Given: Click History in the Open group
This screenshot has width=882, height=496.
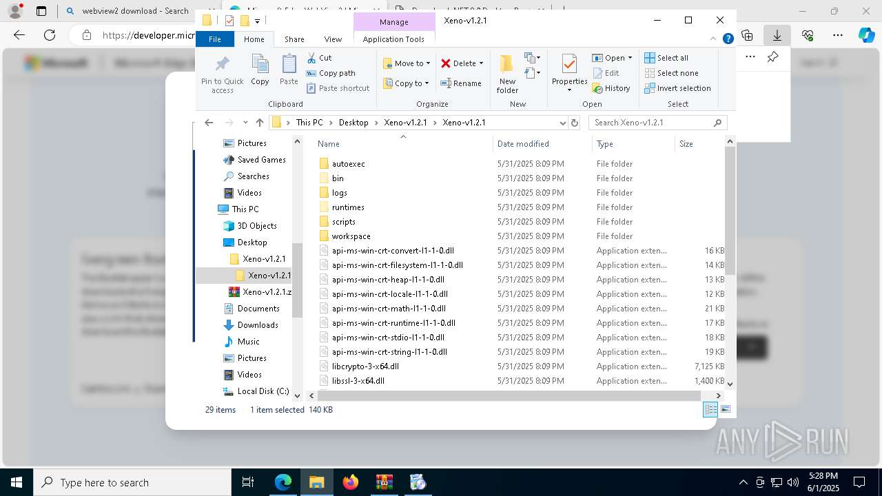Looking at the screenshot, I should 611,88.
